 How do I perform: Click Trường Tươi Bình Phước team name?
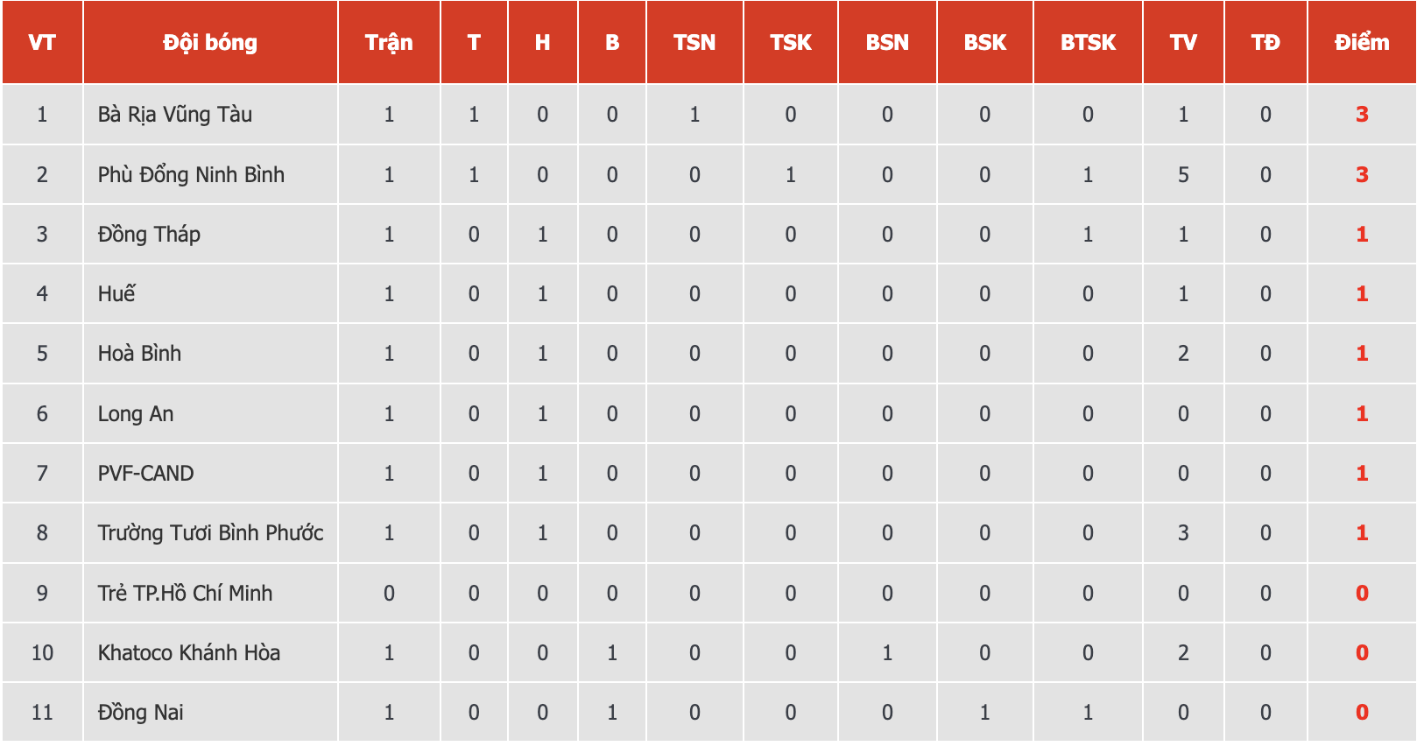click(210, 532)
